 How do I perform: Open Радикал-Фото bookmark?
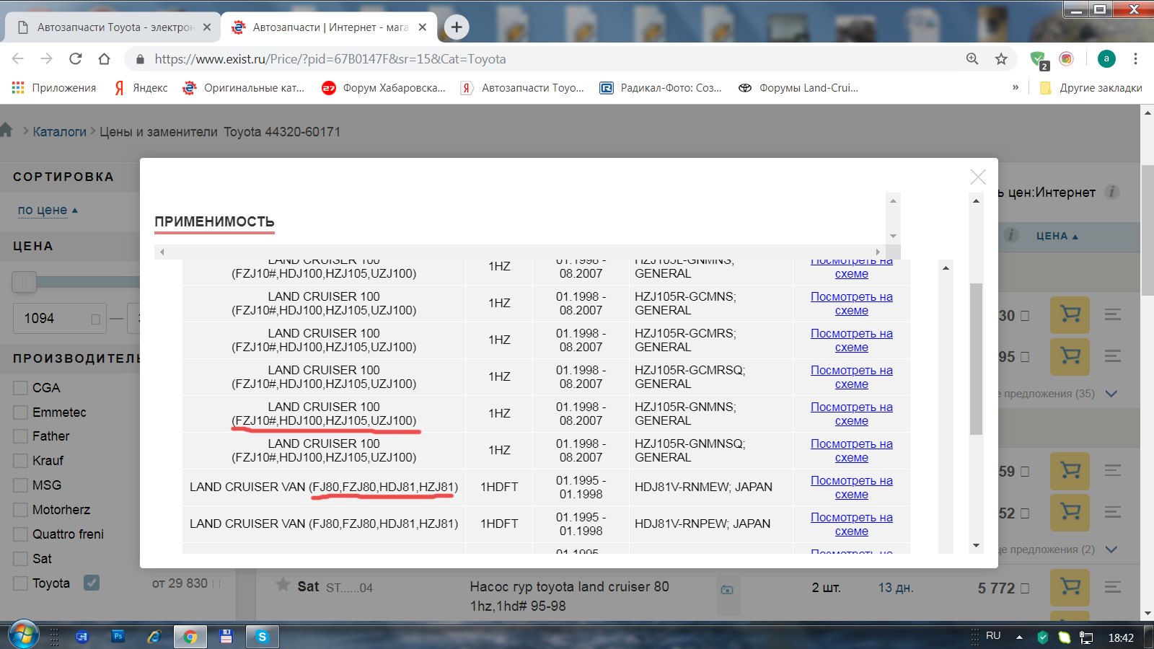[661, 88]
